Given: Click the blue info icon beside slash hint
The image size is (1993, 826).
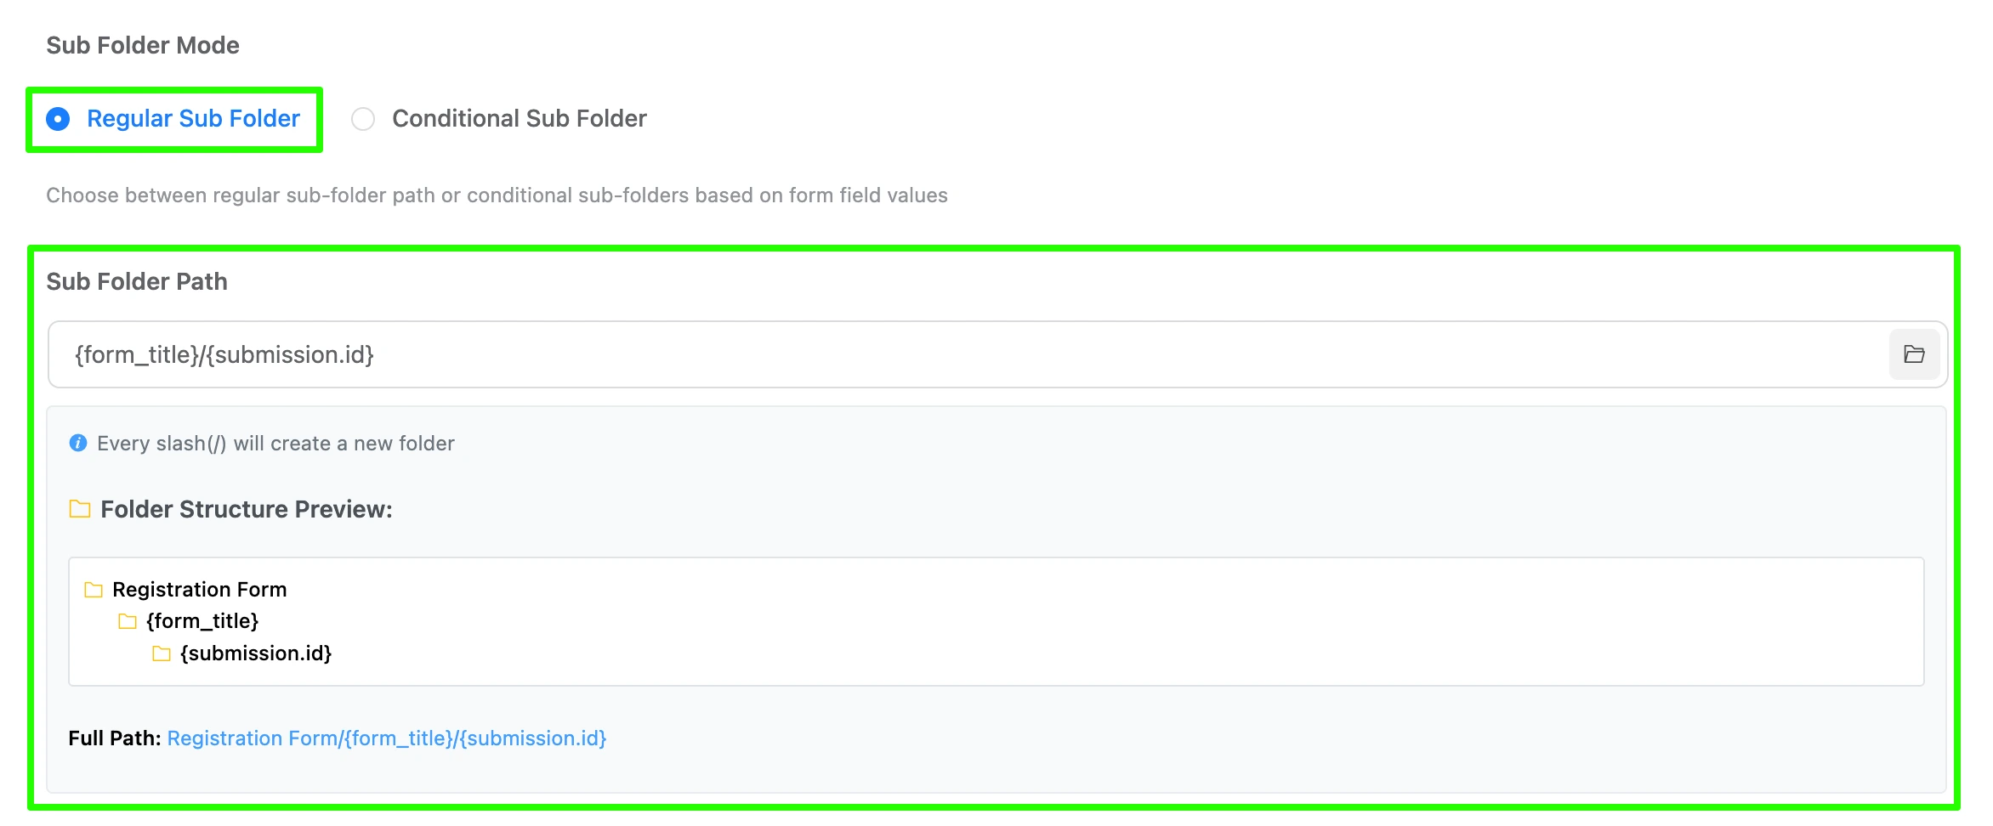Looking at the screenshot, I should coord(78,443).
